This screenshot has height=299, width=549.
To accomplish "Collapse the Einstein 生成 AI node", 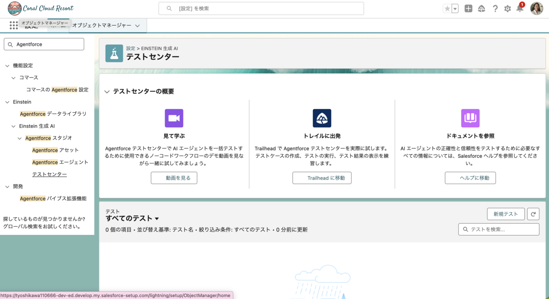I will (x=14, y=126).
